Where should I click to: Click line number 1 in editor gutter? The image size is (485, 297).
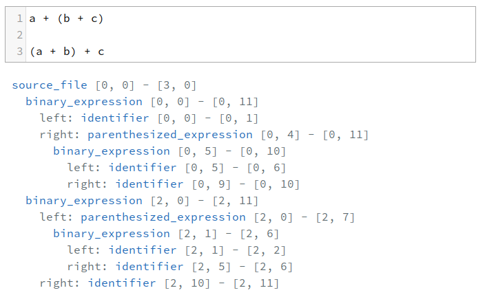(x=19, y=19)
